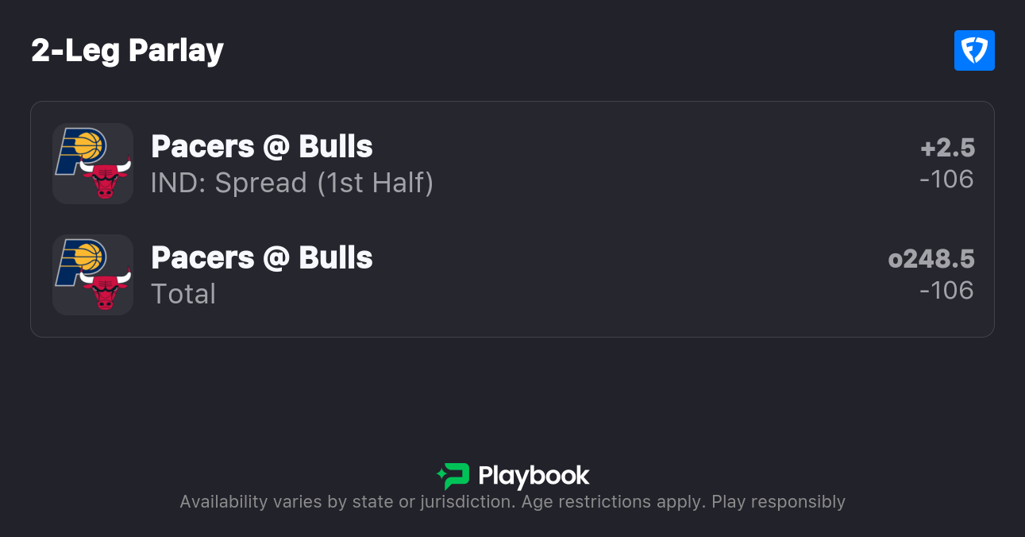Open the Playbook wordmark link
The height and width of the screenshot is (537, 1025).
point(534,476)
